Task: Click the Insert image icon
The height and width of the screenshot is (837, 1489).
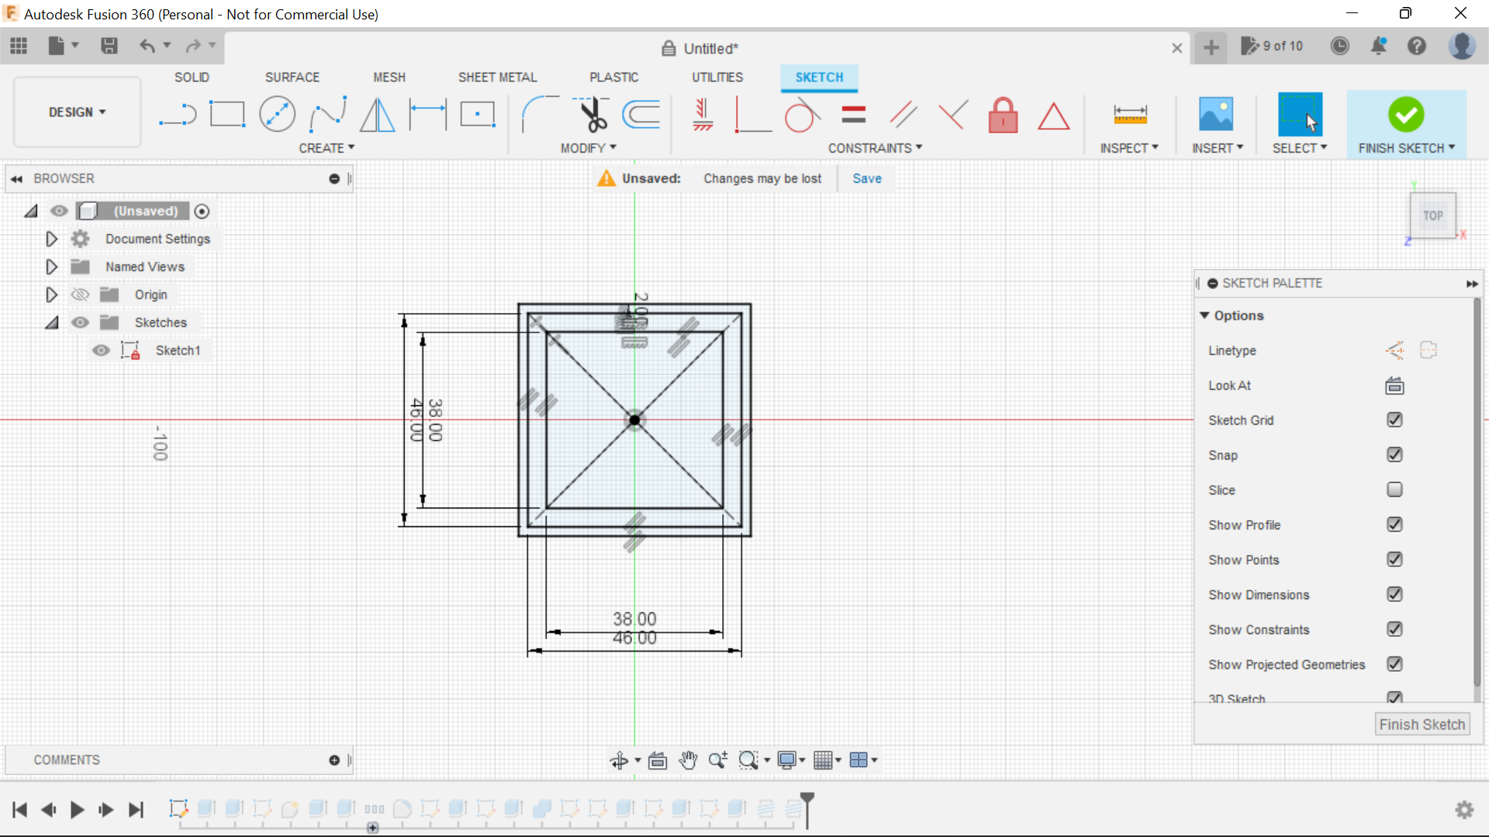Action: 1216,115
